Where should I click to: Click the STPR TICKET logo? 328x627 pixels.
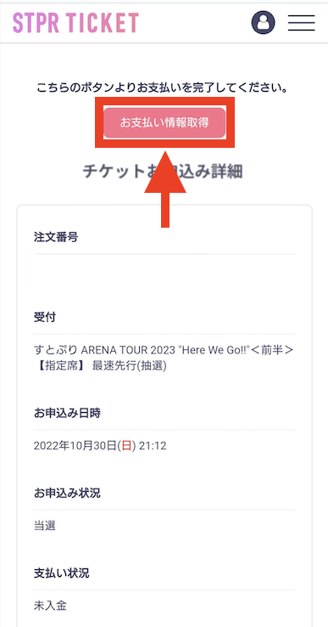point(75,22)
